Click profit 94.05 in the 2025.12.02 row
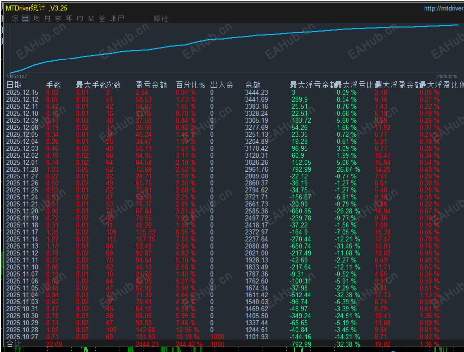The height and width of the screenshot is (352, 464). click(x=144, y=155)
